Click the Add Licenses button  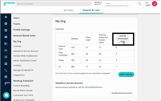tap(126, 74)
